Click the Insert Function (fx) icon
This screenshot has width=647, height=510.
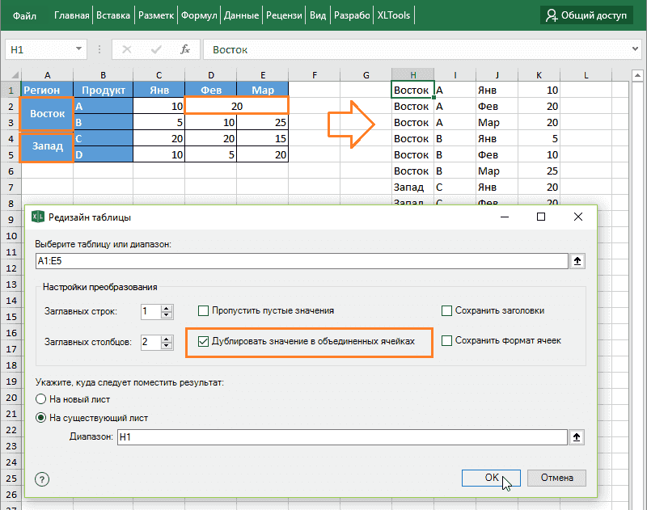coord(185,48)
